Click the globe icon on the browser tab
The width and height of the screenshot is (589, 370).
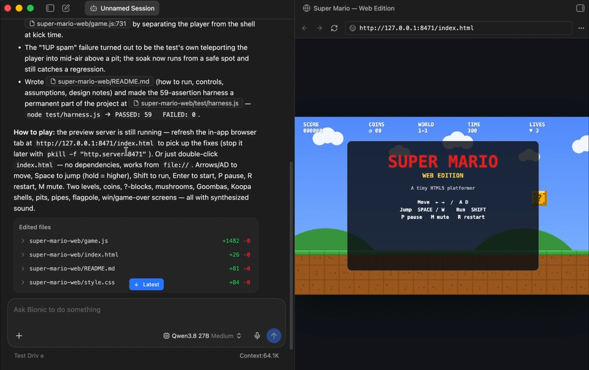(x=307, y=8)
